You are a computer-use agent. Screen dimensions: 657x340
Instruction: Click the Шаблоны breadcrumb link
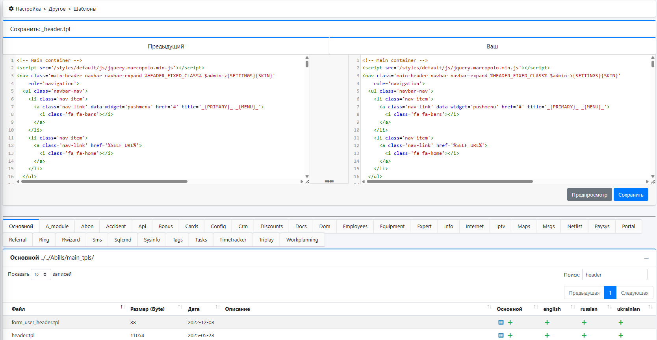[85, 9]
